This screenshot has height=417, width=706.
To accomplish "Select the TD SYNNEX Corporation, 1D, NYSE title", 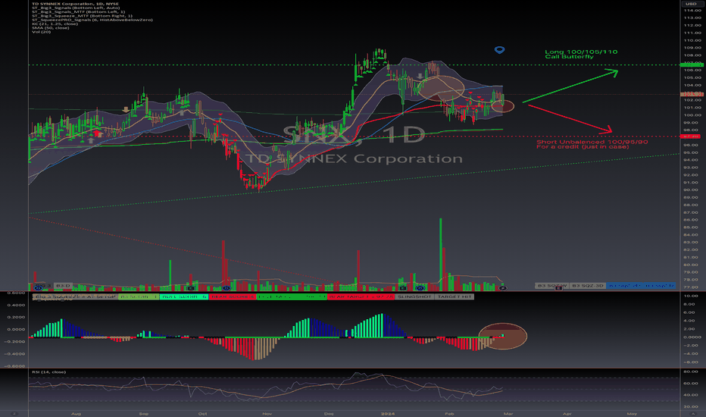I will 75,4.
